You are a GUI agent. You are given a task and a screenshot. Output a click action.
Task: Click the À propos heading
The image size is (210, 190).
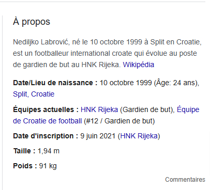click(32, 22)
